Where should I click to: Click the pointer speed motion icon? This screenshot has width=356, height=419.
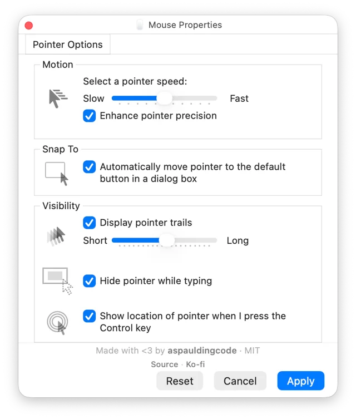[58, 98]
